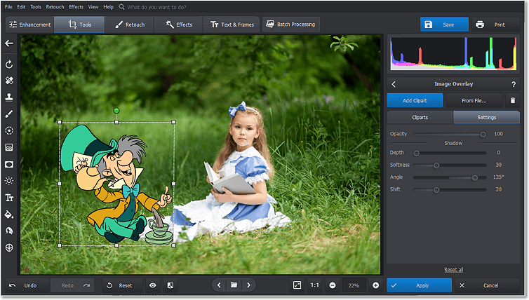
Task: Open the Retouch menu
Action: pos(55,7)
